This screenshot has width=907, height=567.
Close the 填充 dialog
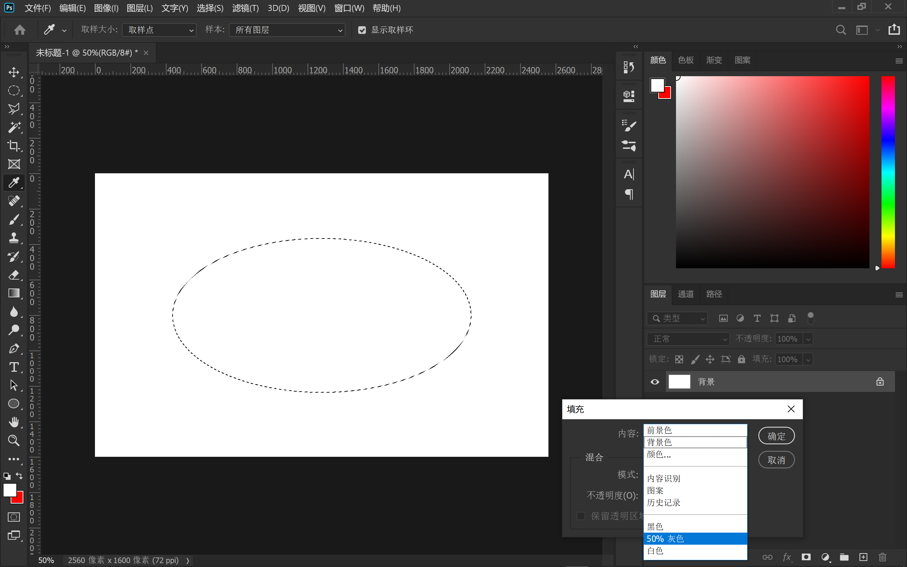coord(791,409)
